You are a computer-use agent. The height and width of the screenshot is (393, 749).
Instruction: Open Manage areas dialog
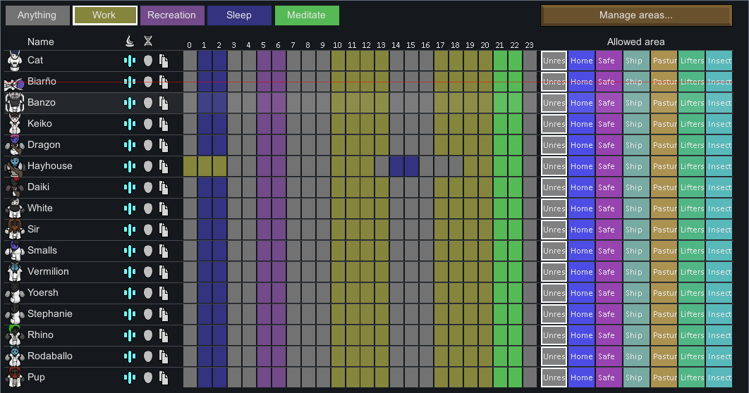[x=635, y=15]
